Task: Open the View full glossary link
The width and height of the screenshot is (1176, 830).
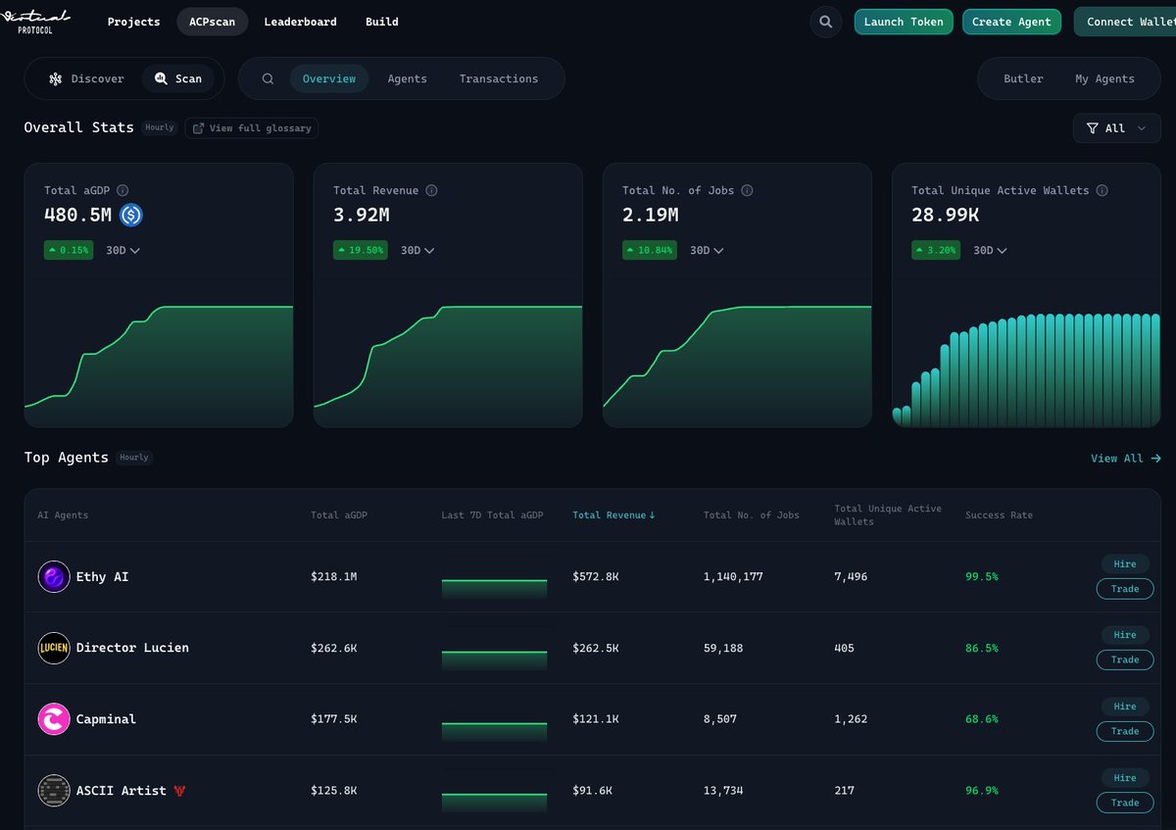Action: (251, 127)
